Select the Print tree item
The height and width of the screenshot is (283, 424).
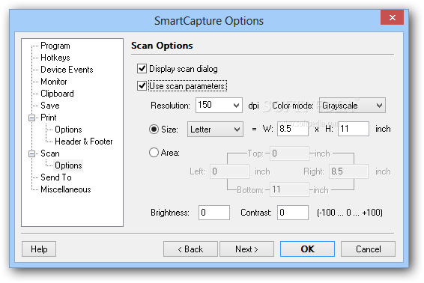49,118
